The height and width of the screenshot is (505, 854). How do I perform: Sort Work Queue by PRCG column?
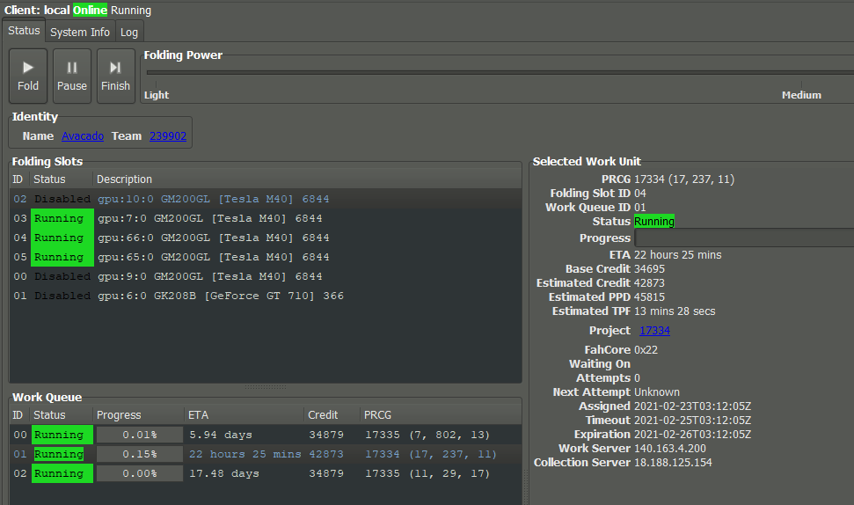(441, 415)
